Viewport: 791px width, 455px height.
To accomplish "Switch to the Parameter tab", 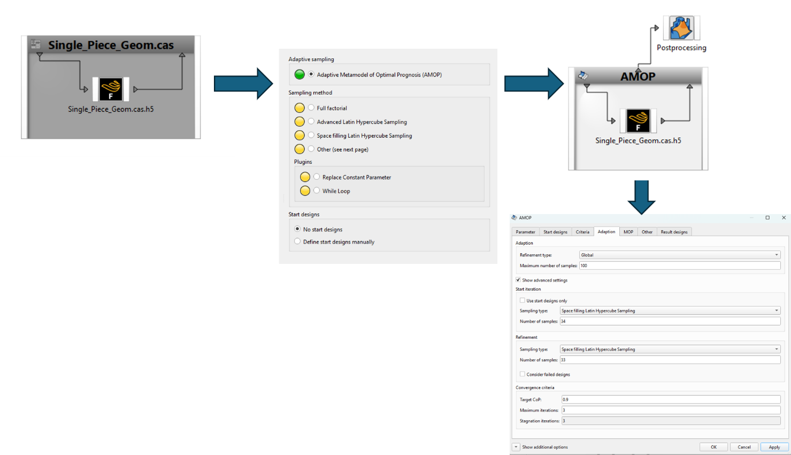I will [x=525, y=232].
